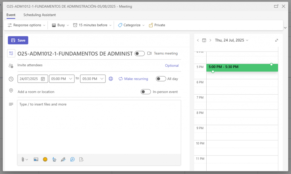Select the 5:00 PM - 5:30 PM event block
This screenshot has height=174, width=291.
click(x=242, y=68)
